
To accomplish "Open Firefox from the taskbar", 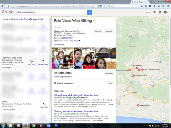I will pos(26,126).
